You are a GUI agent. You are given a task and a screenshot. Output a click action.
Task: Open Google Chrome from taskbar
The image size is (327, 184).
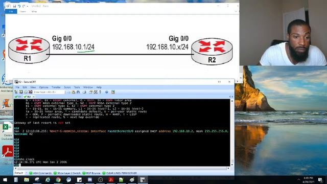58,179
